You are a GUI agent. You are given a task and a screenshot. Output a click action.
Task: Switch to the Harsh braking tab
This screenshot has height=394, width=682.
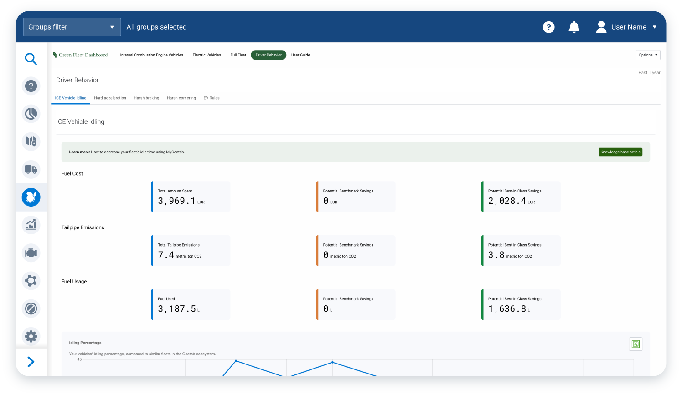pyautogui.click(x=146, y=98)
